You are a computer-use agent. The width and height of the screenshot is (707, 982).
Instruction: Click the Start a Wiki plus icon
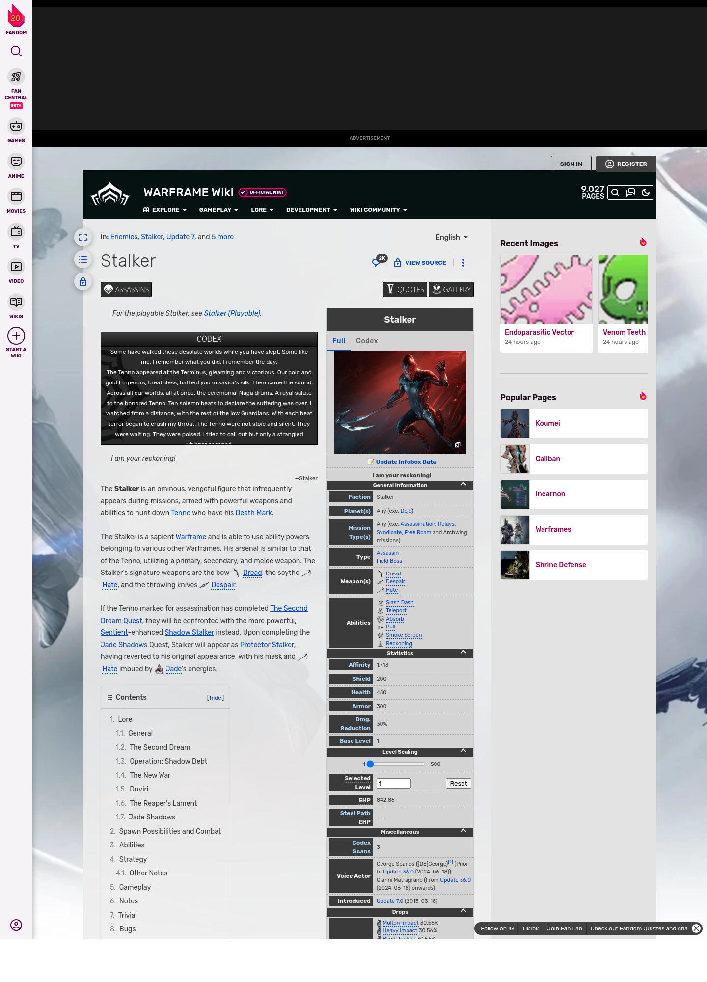click(x=16, y=336)
